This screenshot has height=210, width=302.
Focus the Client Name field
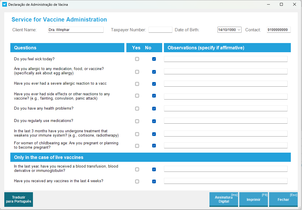76,30
